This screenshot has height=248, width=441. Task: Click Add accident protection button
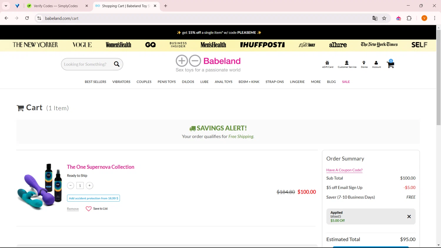pyautogui.click(x=93, y=198)
